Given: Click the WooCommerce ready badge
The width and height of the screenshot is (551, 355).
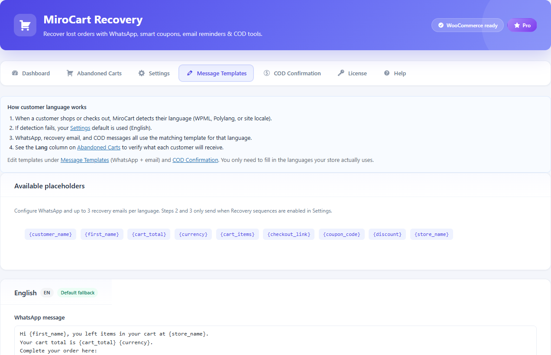Looking at the screenshot, I should [467, 25].
